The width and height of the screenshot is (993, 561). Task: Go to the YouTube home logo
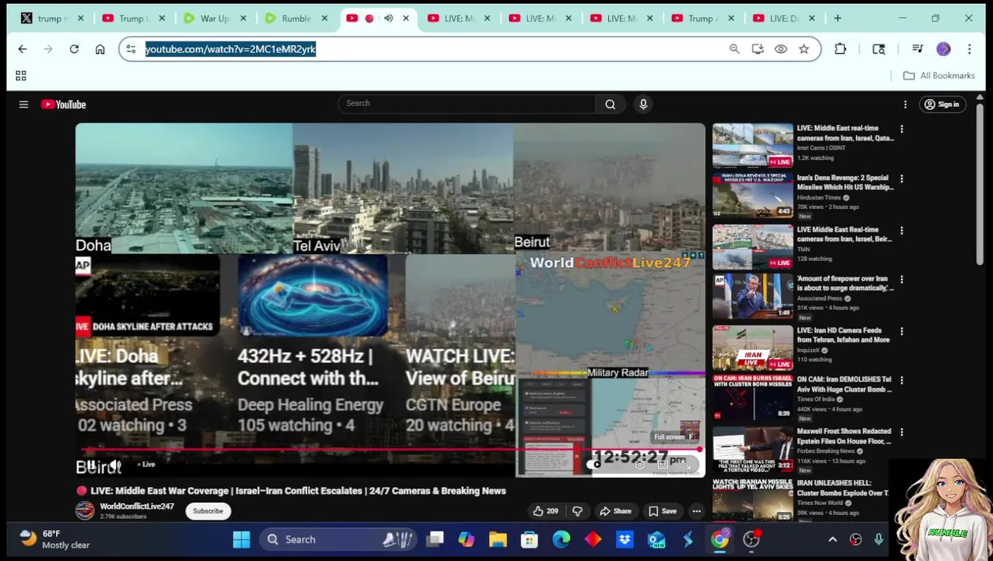click(63, 104)
